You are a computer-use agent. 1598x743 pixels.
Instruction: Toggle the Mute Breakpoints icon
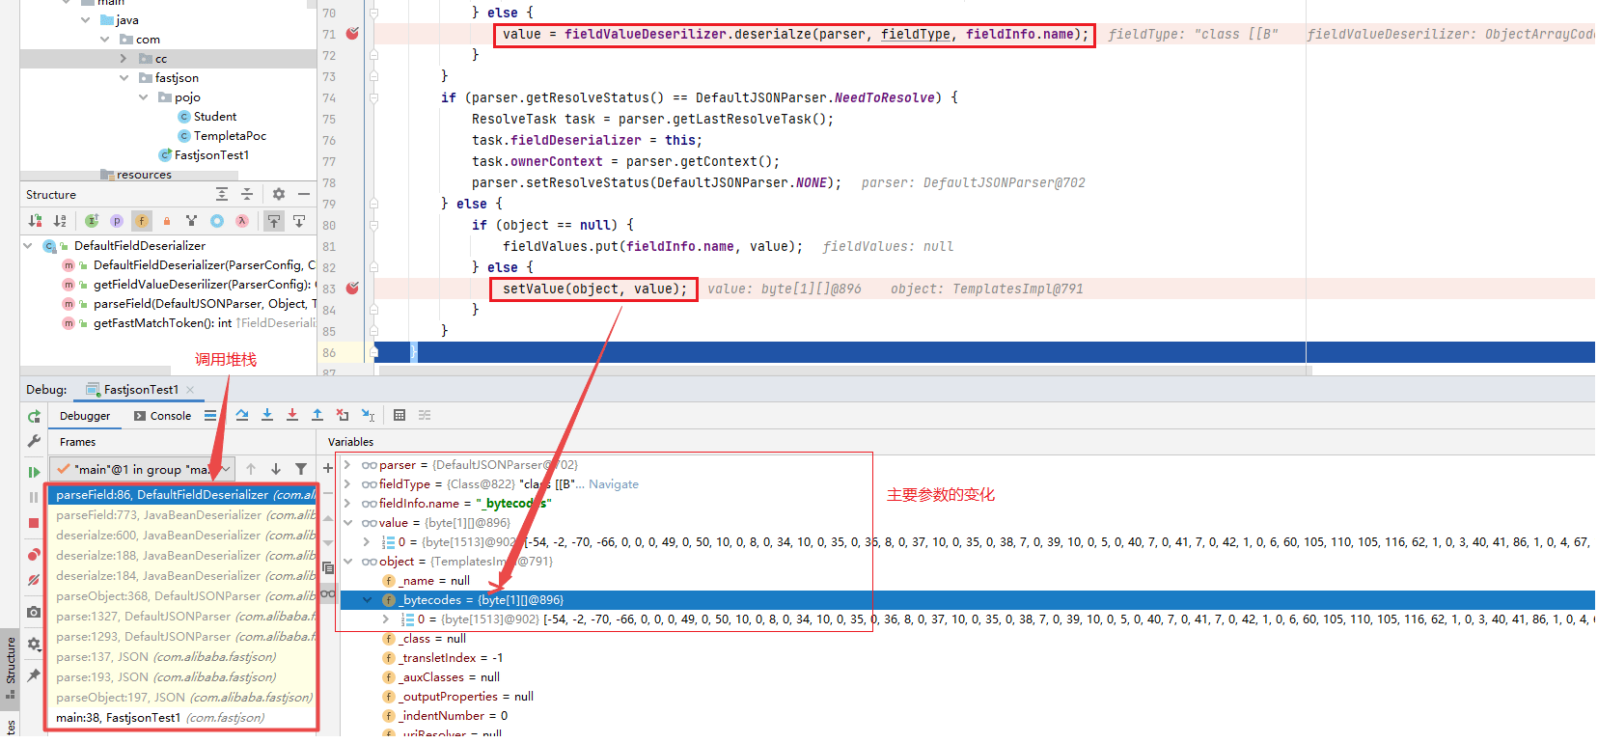tap(34, 580)
